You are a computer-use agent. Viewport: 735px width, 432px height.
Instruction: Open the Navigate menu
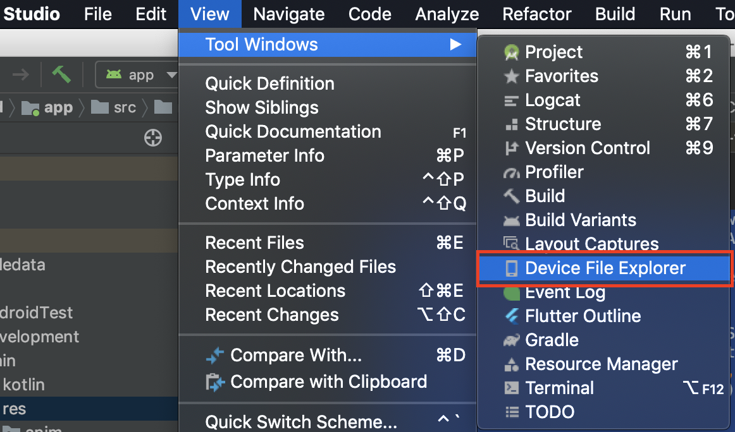click(x=288, y=14)
